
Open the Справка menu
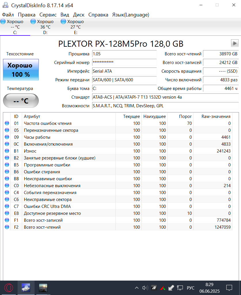98,15
